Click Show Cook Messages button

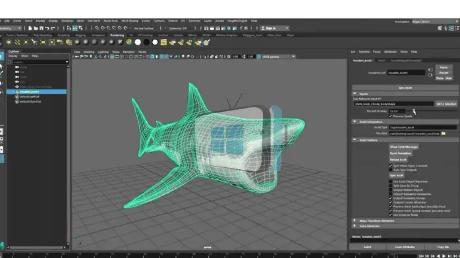404,147
